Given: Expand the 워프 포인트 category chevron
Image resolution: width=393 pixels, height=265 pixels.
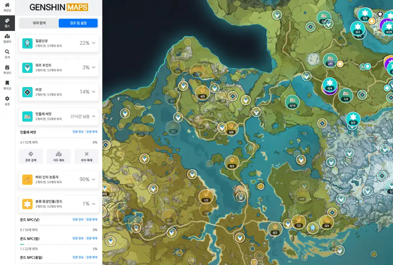Looking at the screenshot, I should tap(94, 67).
